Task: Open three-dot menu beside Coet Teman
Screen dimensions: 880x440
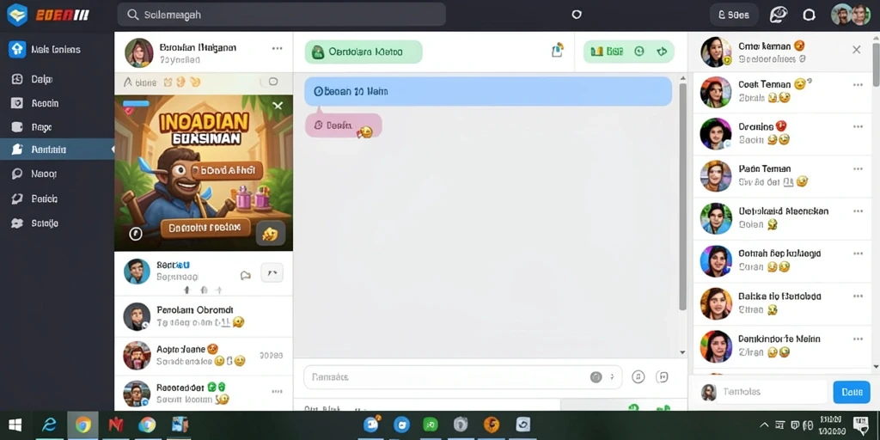Action: [858, 85]
